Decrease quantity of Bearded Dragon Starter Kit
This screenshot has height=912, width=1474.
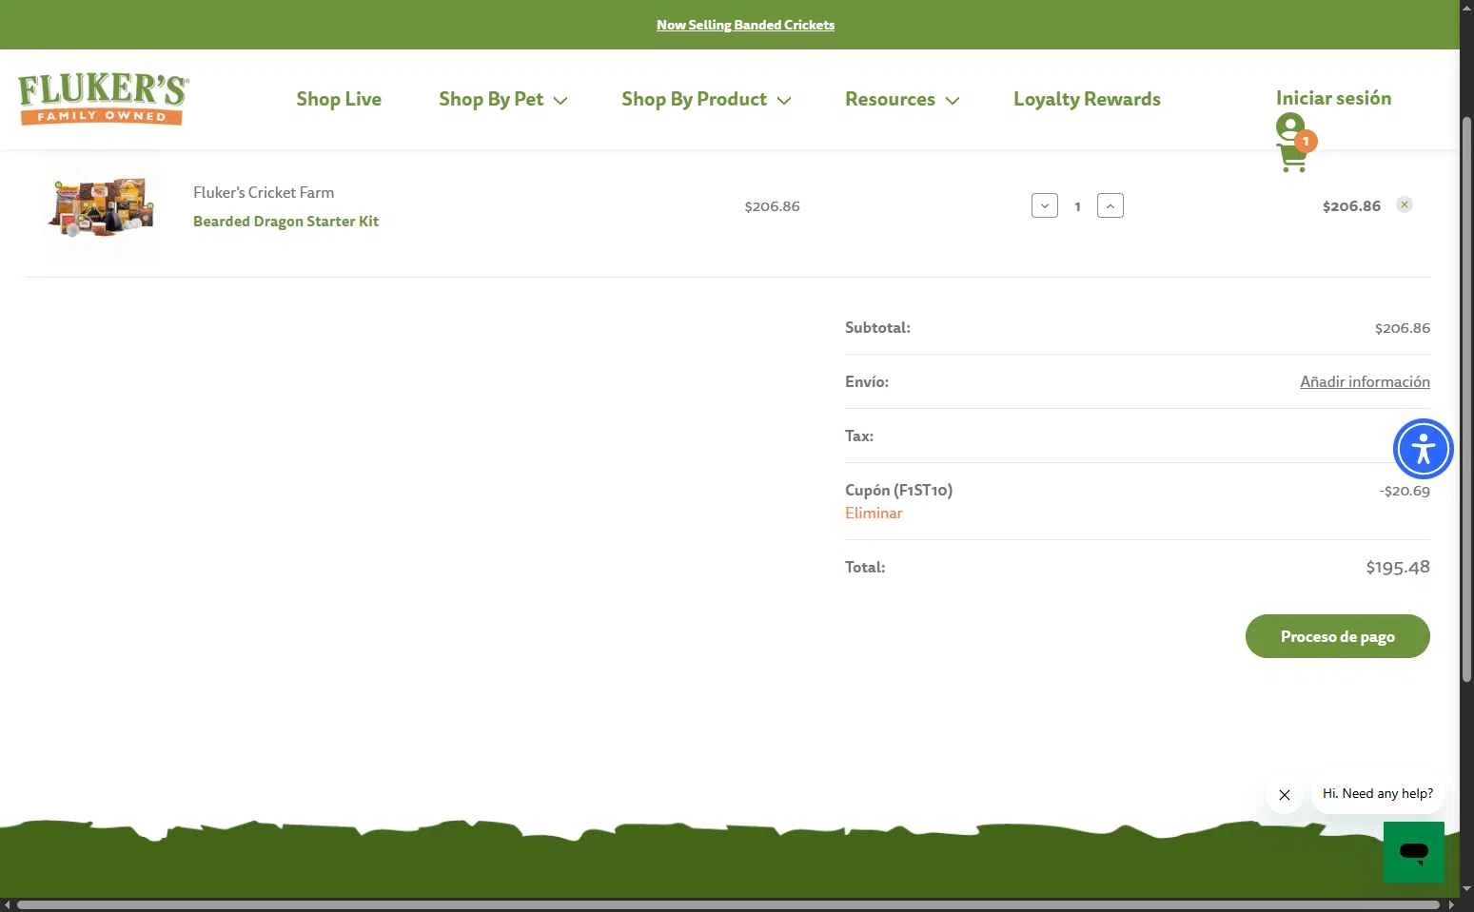(1044, 205)
